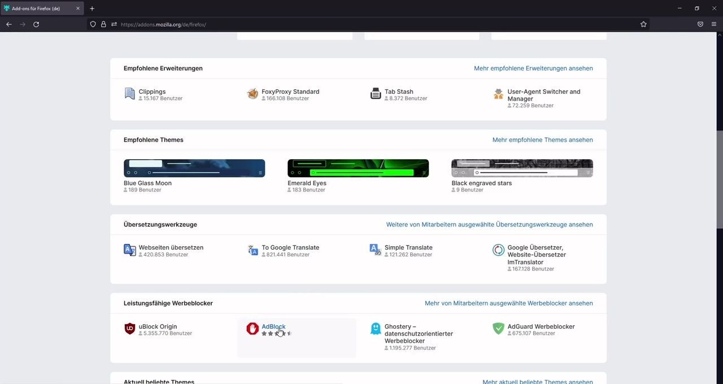Bookmark this page with the star icon
Image resolution: width=723 pixels, height=384 pixels.
(x=643, y=24)
